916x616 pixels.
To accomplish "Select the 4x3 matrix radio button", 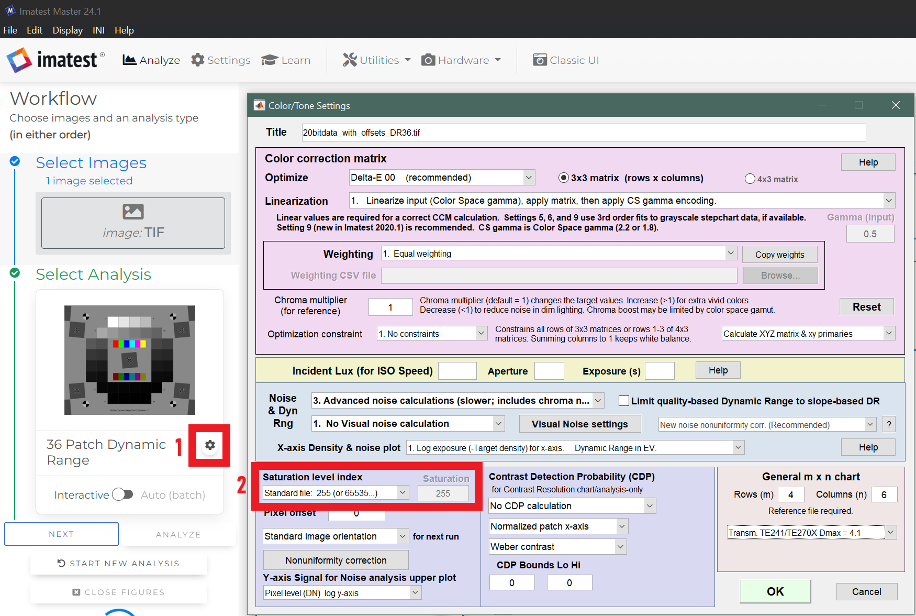I will tap(750, 179).
